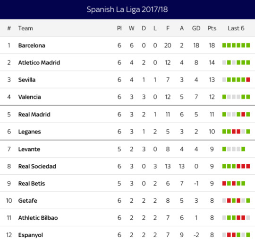
Task: Click the GD column header
Action: pyautogui.click(x=196, y=28)
